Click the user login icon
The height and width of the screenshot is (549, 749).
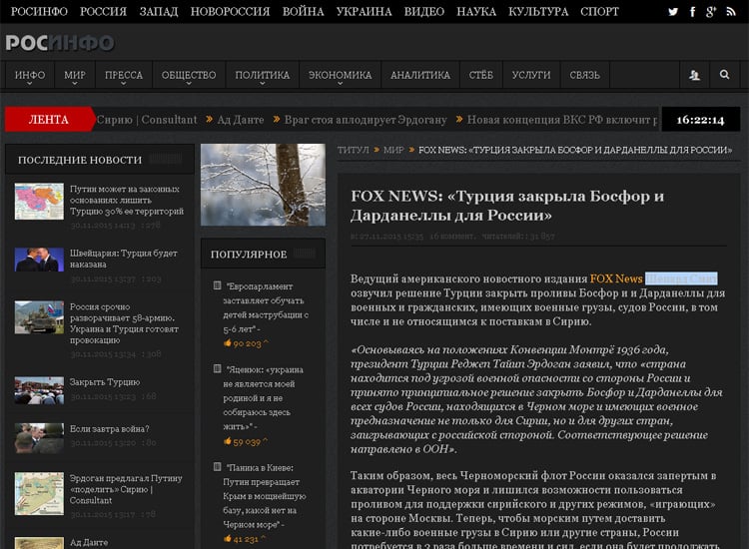point(694,75)
